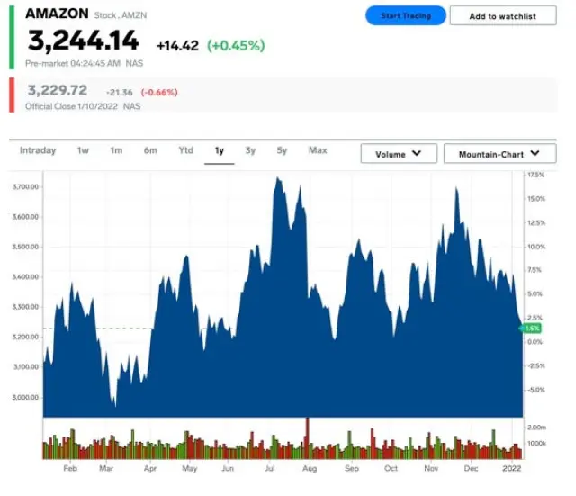The width and height of the screenshot is (576, 496).
Task: Open the 5y chart range
Action: 282,150
